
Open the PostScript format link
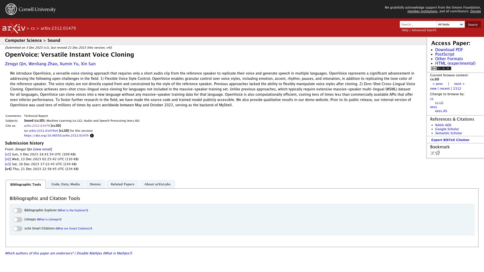point(445,54)
